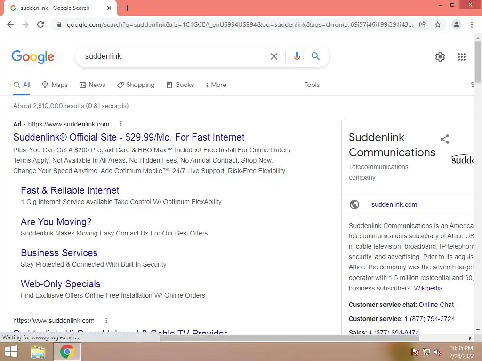Click into the suddenlink search box
482x361 pixels.
(x=172, y=56)
